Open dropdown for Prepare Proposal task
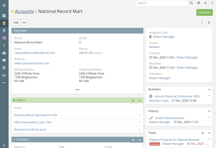 [x=209, y=139]
